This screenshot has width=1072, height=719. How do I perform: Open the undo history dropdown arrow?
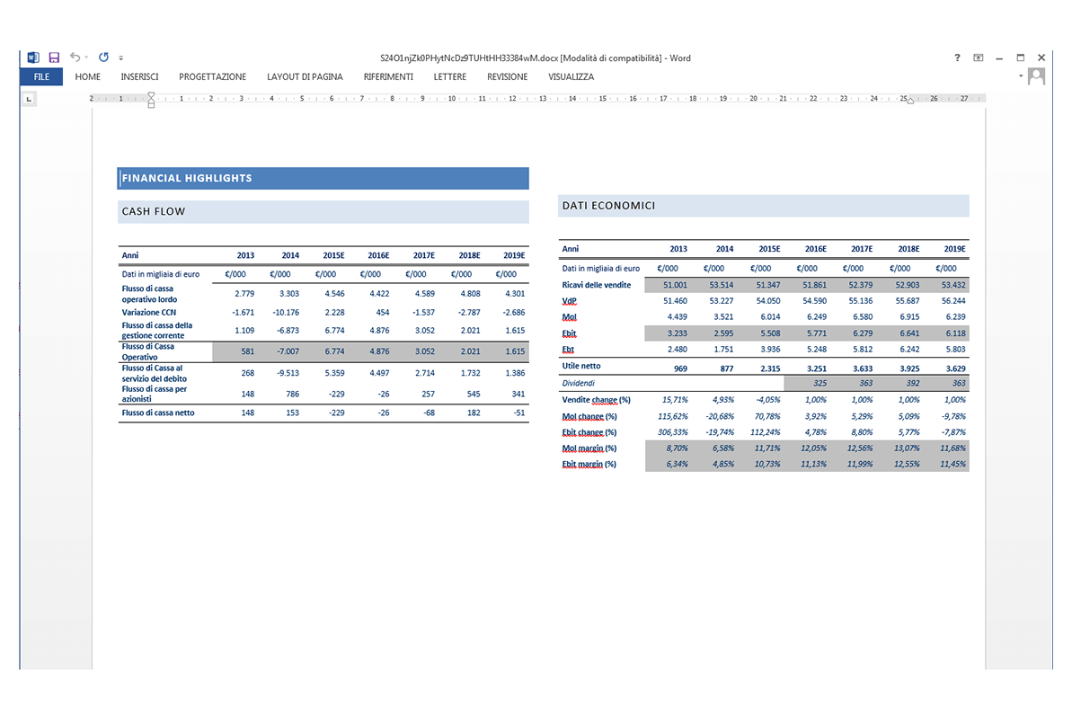(x=86, y=58)
